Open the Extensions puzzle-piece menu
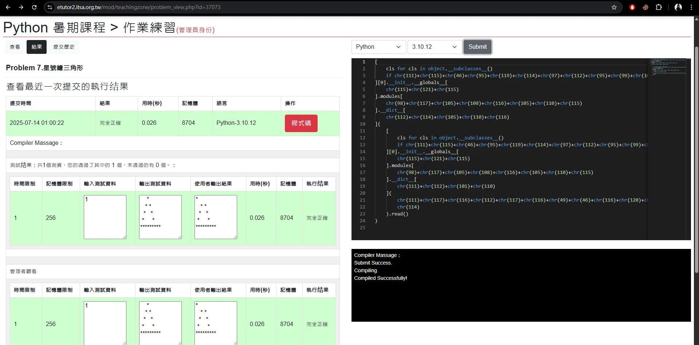The height and width of the screenshot is (345, 699). [x=659, y=7]
